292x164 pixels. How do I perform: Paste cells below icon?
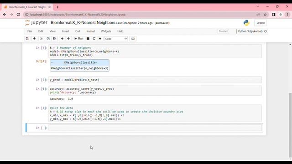tap(55, 39)
